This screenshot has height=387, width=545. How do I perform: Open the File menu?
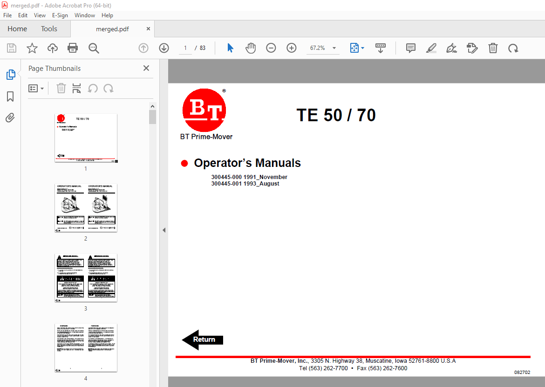[x=7, y=15]
